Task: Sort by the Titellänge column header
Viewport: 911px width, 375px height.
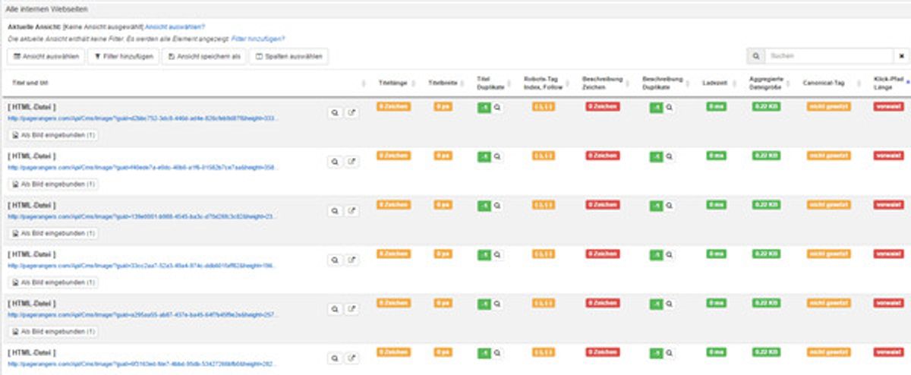Action: pyautogui.click(x=393, y=83)
